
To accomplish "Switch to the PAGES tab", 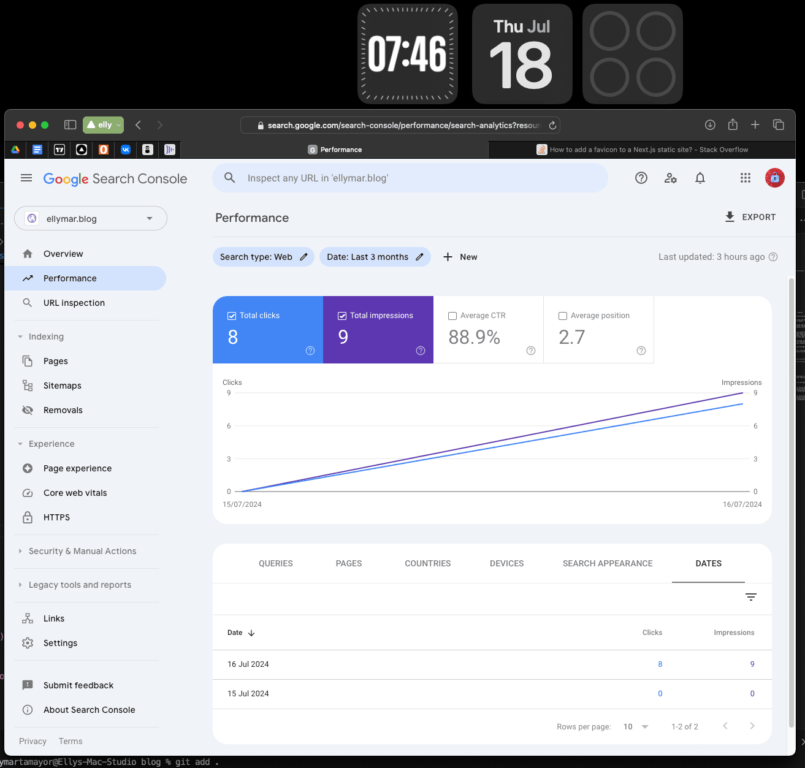I will click(x=349, y=563).
